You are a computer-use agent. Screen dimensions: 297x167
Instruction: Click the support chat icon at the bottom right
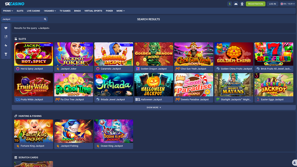tap(294, 163)
